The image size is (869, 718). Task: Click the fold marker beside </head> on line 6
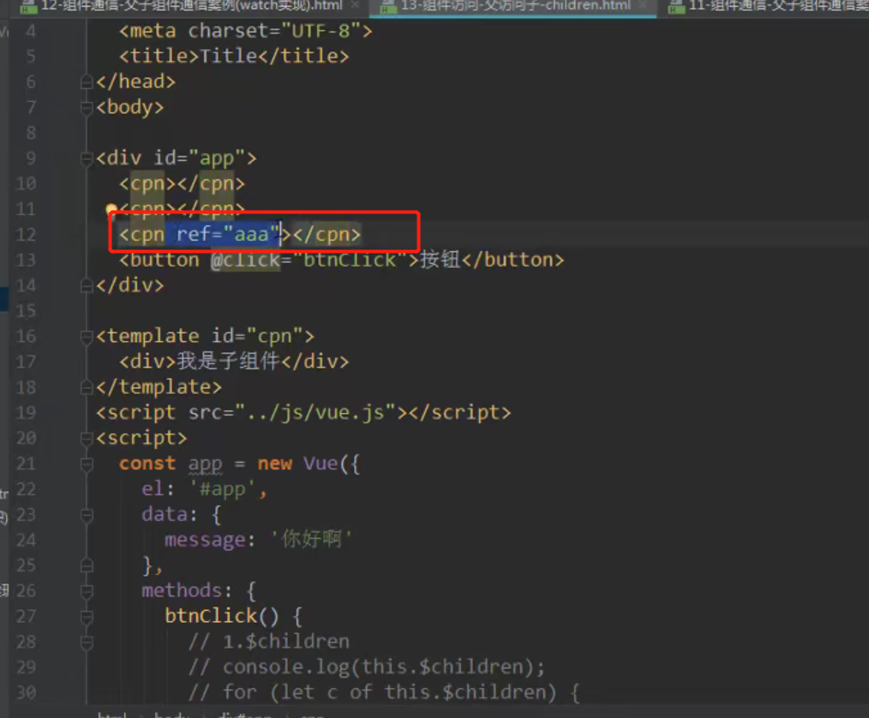coord(87,82)
